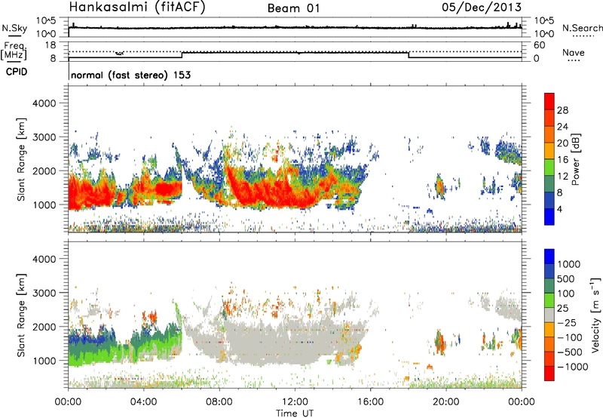Click the '-25' velocity colorbar label

(566, 322)
